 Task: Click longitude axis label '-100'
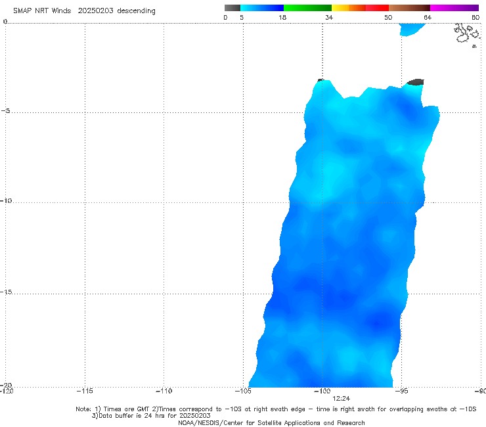322,391
